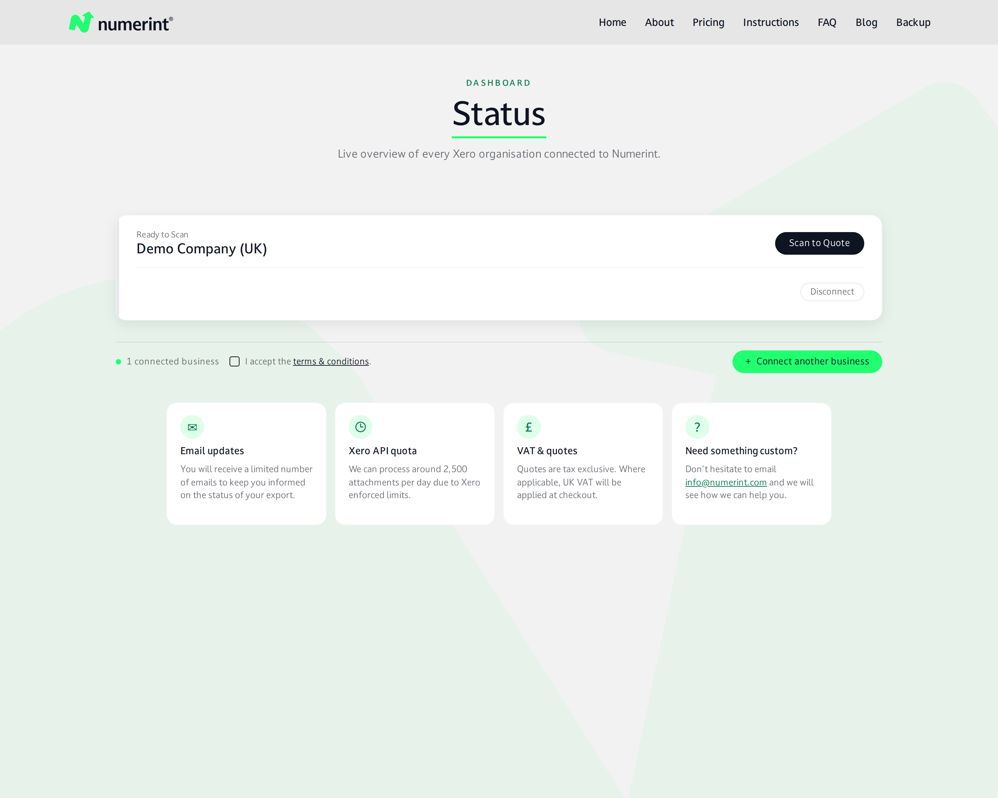Click the clock icon on Xero API quota card
998x798 pixels.
tap(361, 427)
